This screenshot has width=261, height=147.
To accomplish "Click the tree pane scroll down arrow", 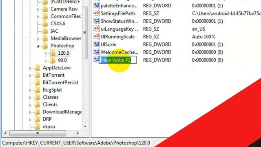I will coord(85,127).
